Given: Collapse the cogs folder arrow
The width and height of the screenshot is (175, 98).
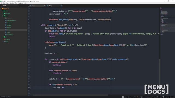Looking at the screenshot, I should (x=2, y=16).
